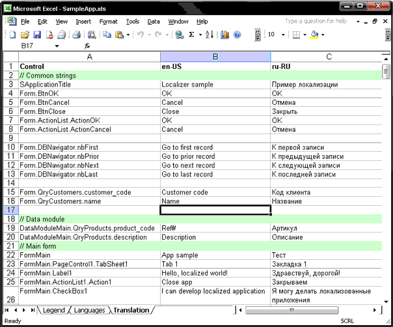Open the help question box dropdown arrow
Viewport: 393px width, 327px height.
click(358, 21)
